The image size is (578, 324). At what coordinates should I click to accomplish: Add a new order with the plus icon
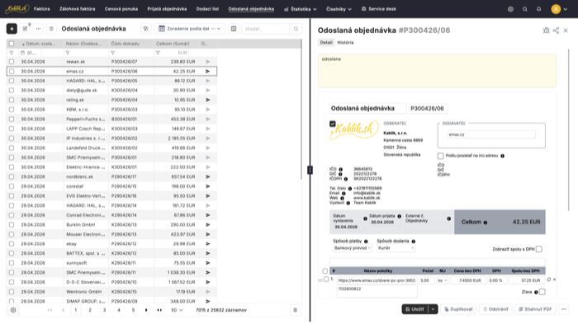12,29
